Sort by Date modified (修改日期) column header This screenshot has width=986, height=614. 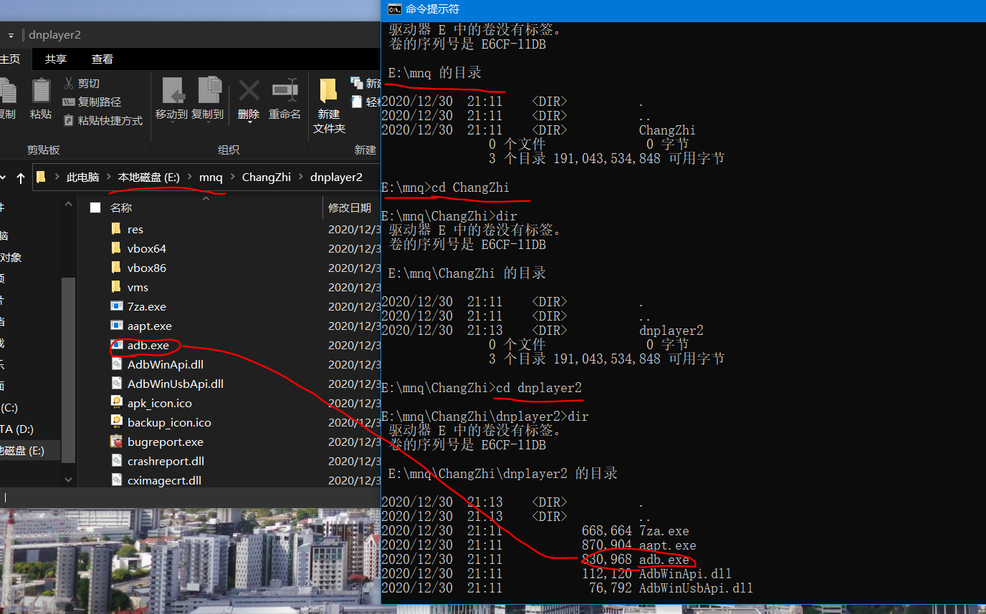tap(350, 208)
